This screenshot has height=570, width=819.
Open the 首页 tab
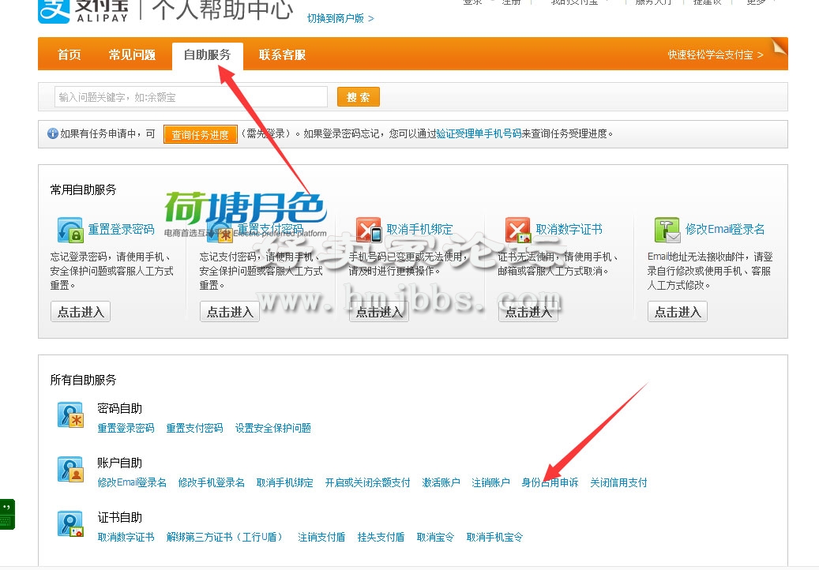69,54
